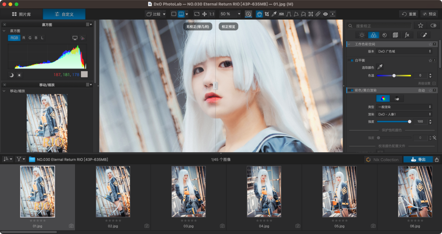Pick the white balance eyedropper in toolbar
Image resolution: width=442 pixels, height=234 pixels.
(x=274, y=14)
